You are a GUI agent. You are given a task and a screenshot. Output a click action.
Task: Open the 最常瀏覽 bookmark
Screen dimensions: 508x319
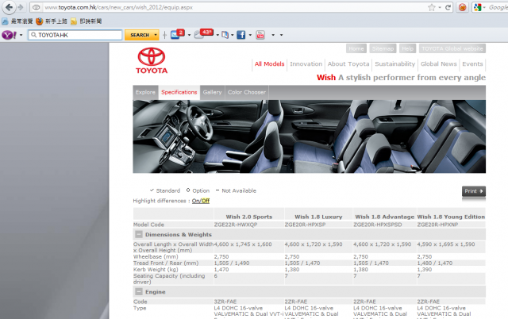(17, 21)
